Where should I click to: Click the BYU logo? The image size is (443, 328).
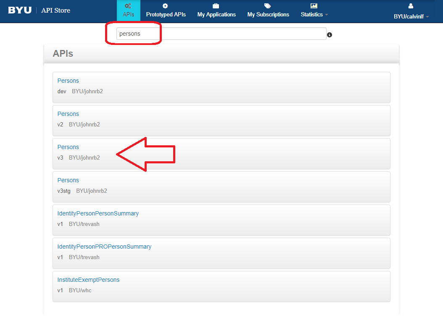pyautogui.click(x=20, y=10)
